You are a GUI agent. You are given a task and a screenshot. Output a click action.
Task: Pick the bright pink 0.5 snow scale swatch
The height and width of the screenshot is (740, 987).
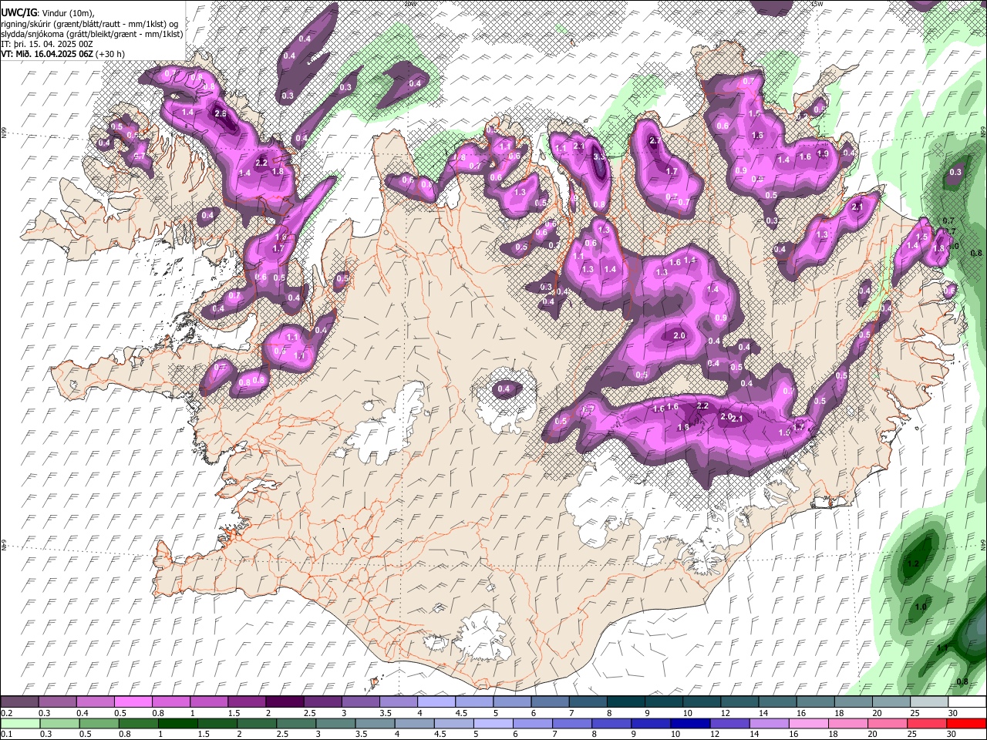[x=133, y=702]
